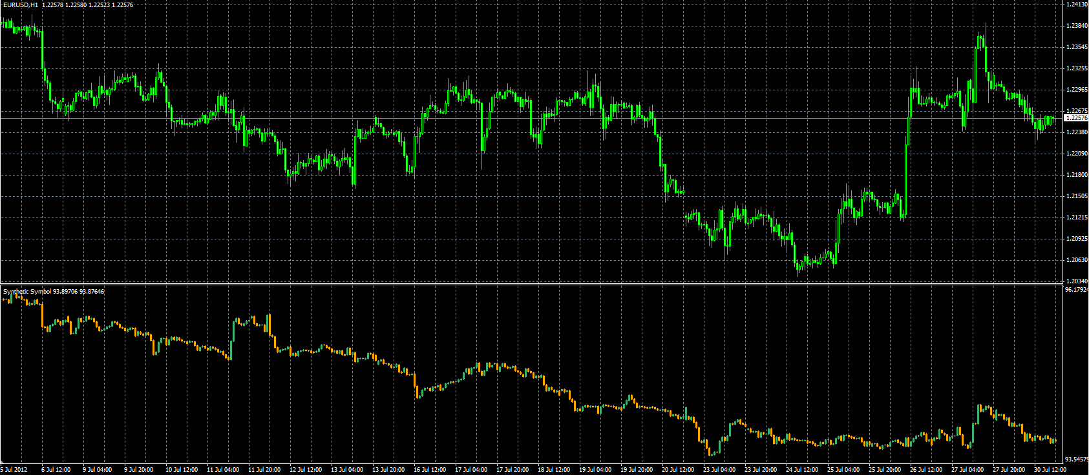The image size is (1089, 475).
Task: Click price axis label 1.21505
Action: [1076, 196]
